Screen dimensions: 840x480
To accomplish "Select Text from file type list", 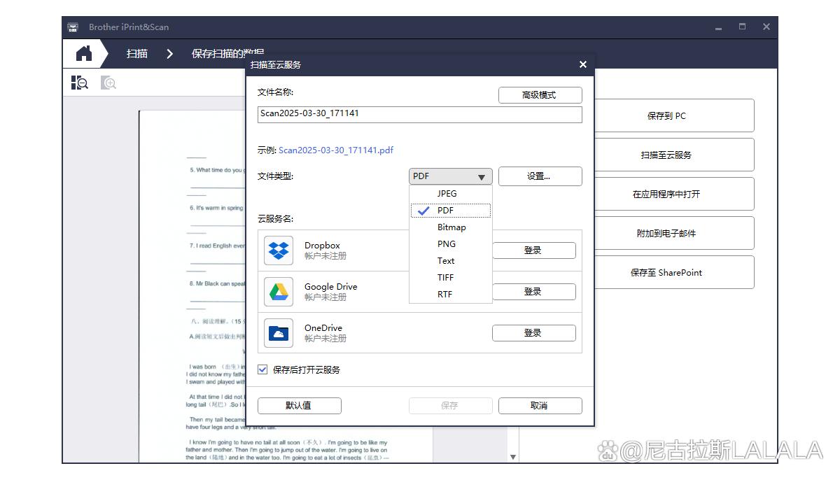I will tap(450, 261).
